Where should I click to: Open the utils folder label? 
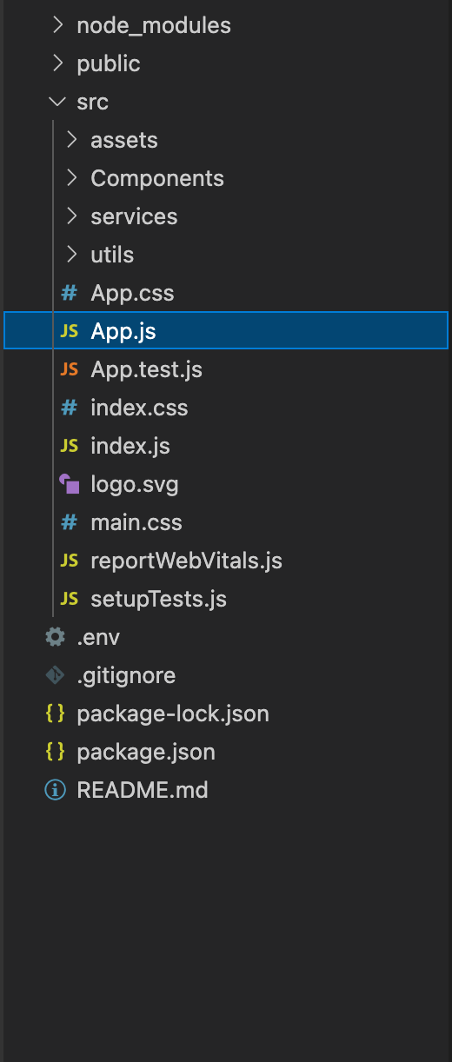[112, 255]
